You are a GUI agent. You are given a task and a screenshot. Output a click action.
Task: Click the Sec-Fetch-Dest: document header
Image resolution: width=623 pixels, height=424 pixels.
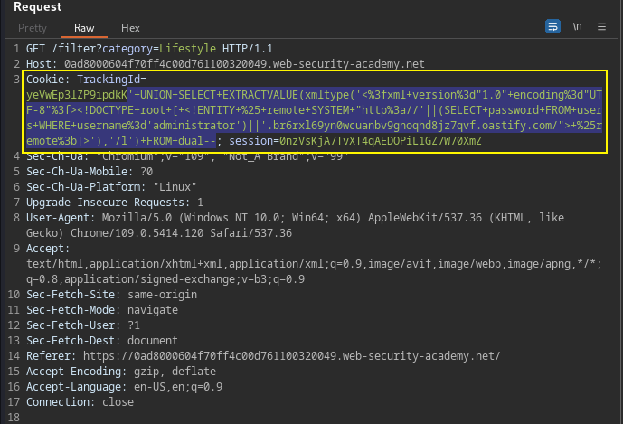(x=102, y=341)
